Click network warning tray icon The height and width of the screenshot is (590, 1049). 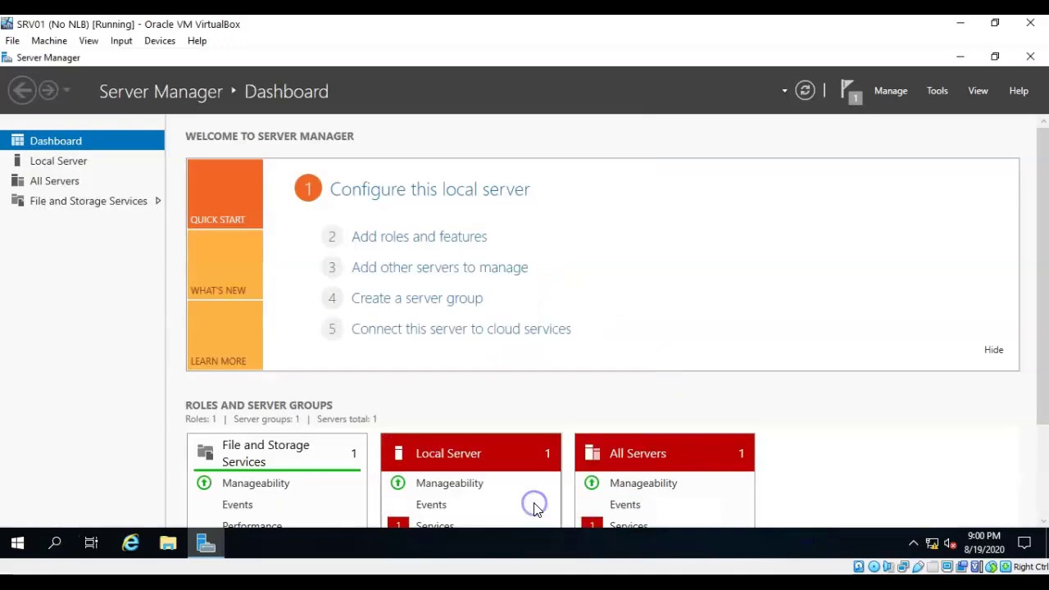pos(932,542)
